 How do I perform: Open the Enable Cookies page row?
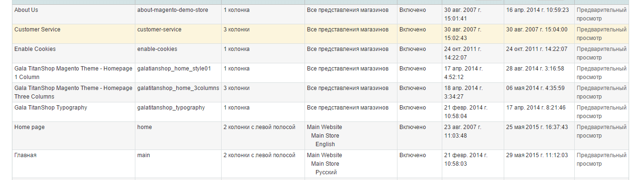coord(320,53)
